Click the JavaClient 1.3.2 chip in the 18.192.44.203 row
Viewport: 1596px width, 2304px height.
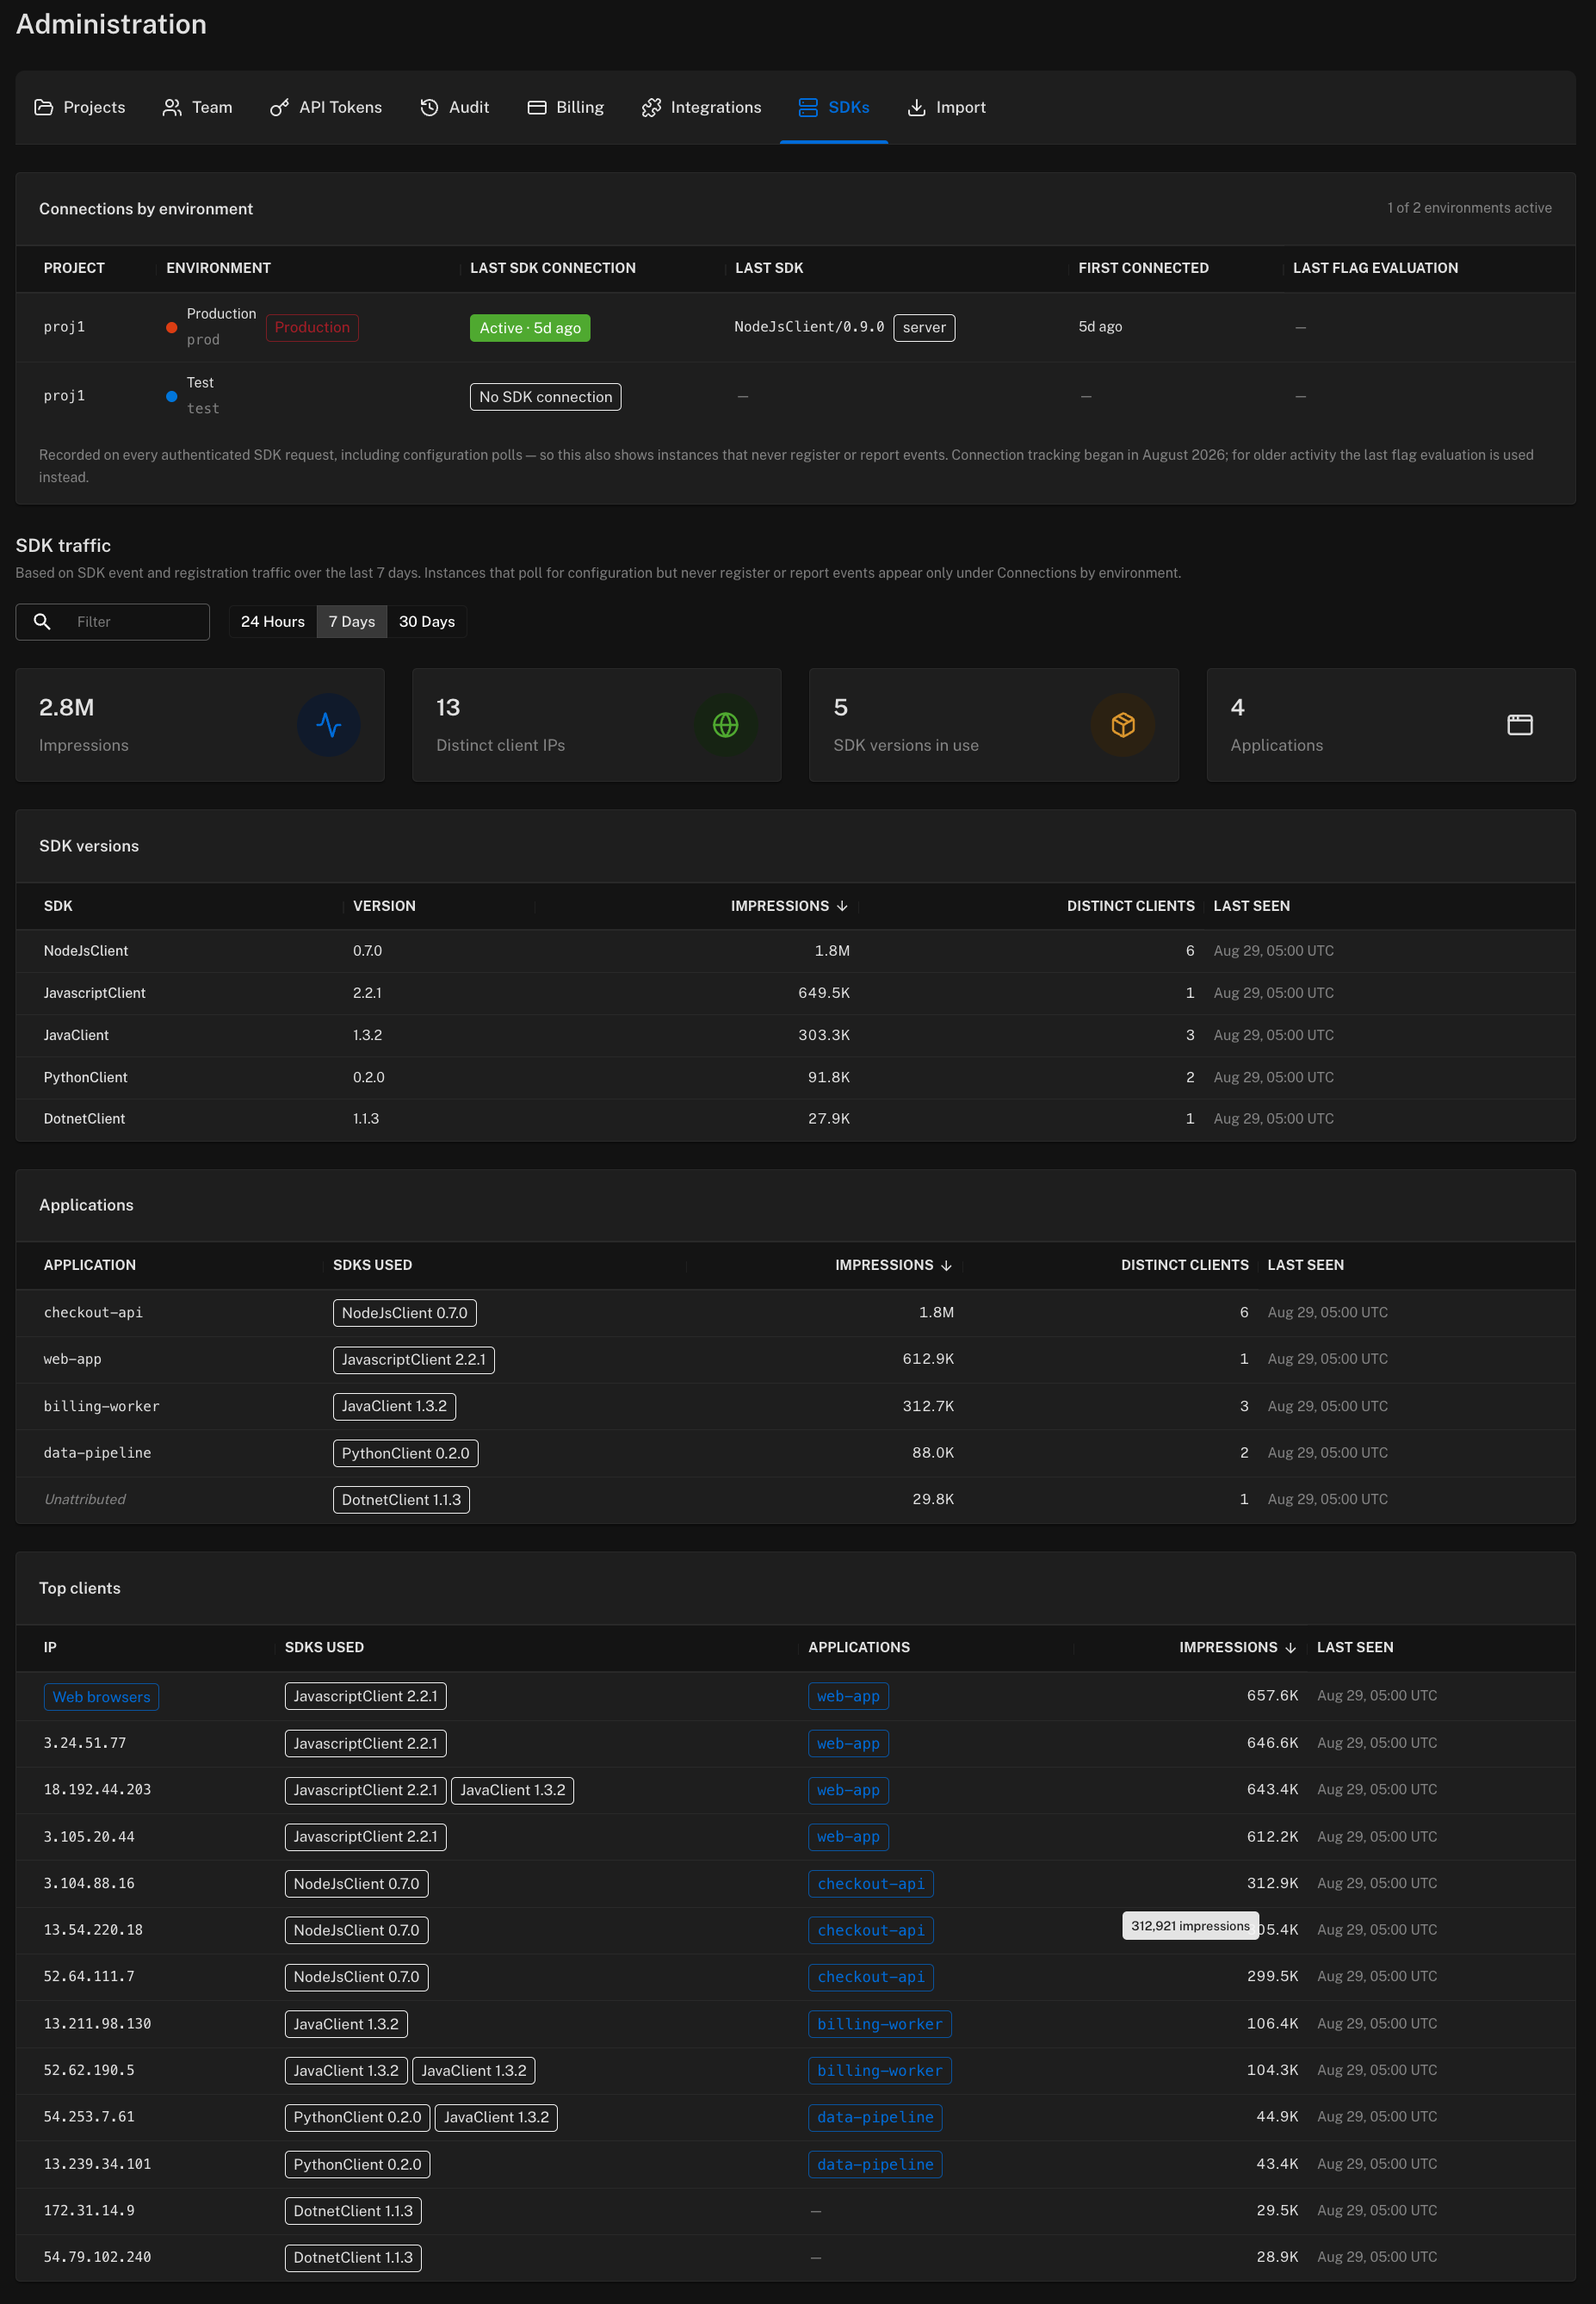(512, 1790)
